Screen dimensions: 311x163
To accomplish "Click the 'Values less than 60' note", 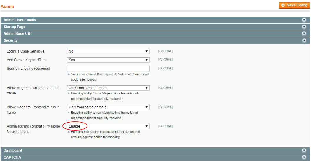I will pos(110,77).
